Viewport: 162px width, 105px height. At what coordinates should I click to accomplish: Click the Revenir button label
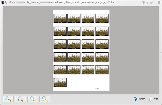coord(141,99)
